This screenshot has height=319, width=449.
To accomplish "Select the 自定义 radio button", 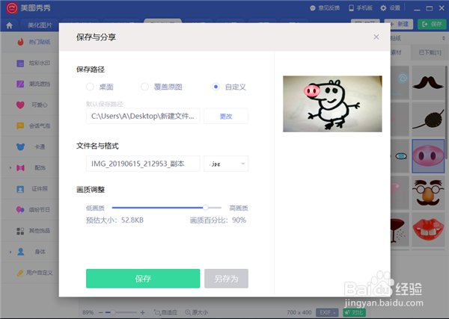I will tap(216, 87).
